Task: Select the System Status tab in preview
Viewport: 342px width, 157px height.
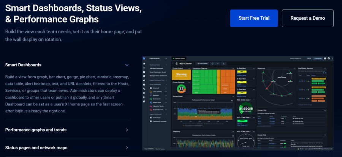Action: [x=179, y=58]
